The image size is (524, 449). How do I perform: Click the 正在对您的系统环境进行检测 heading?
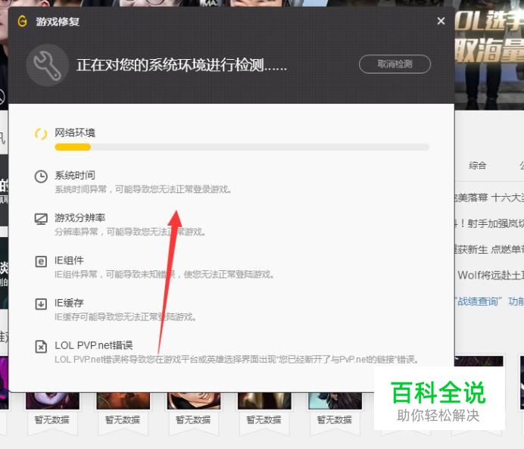point(182,65)
